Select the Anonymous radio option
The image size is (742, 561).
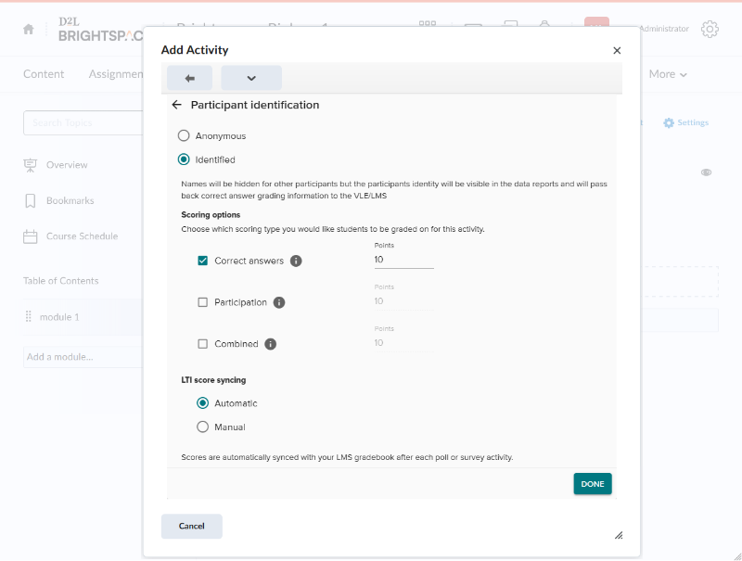[x=184, y=135]
